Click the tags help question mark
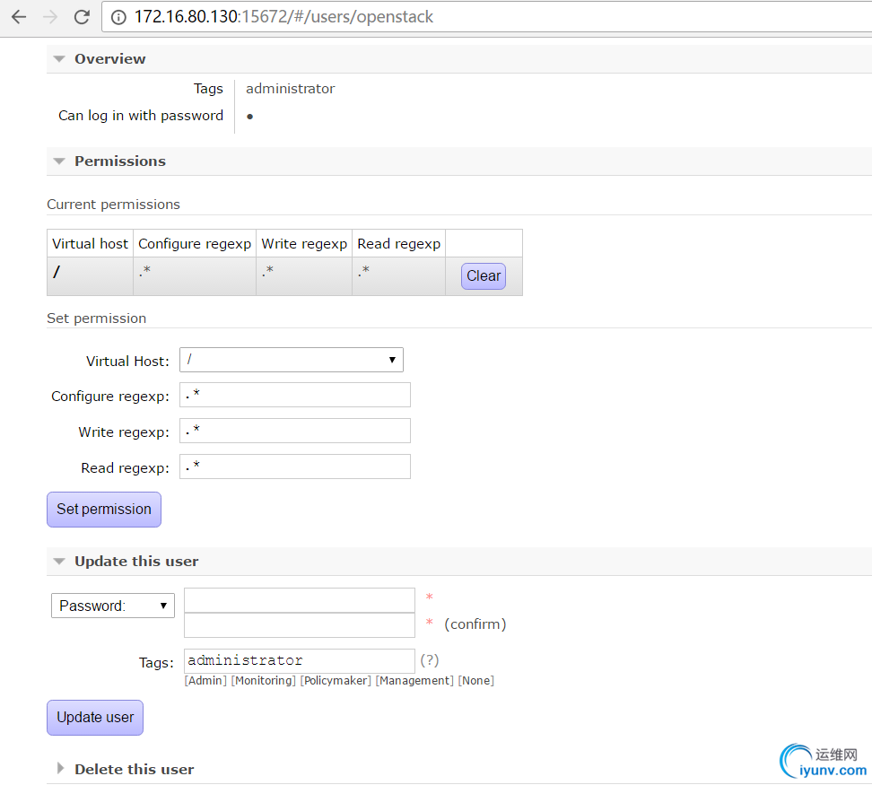Screen dimensions: 872x785 pyautogui.click(x=430, y=660)
